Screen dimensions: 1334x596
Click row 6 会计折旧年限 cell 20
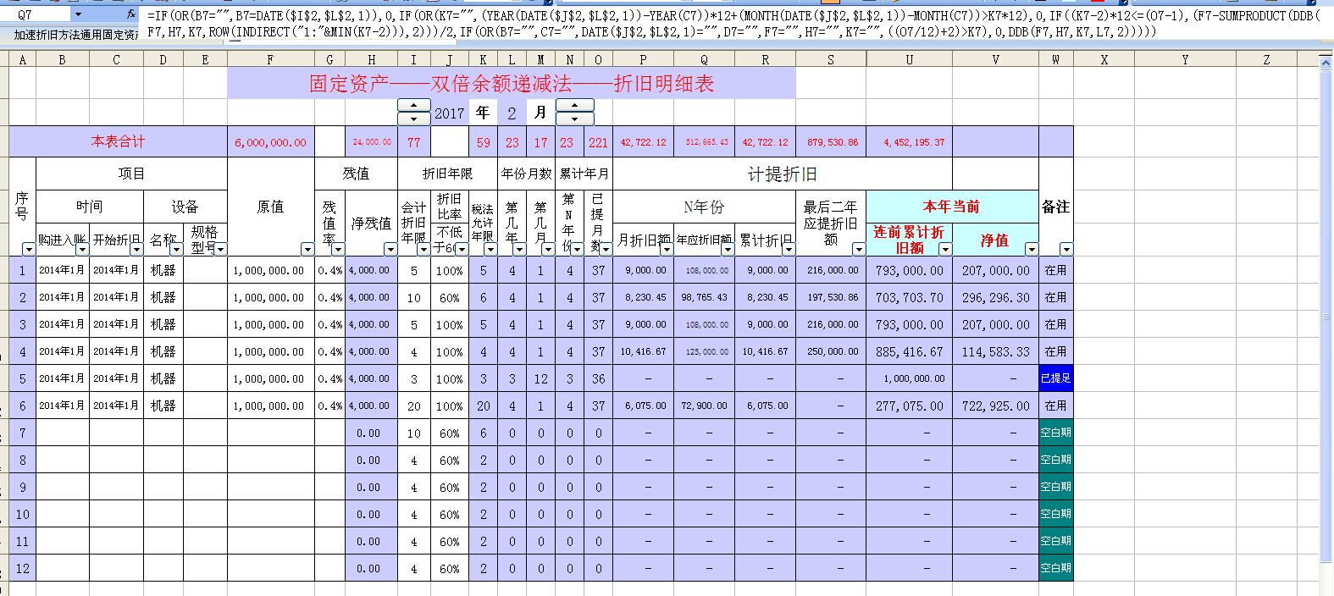[x=413, y=406]
